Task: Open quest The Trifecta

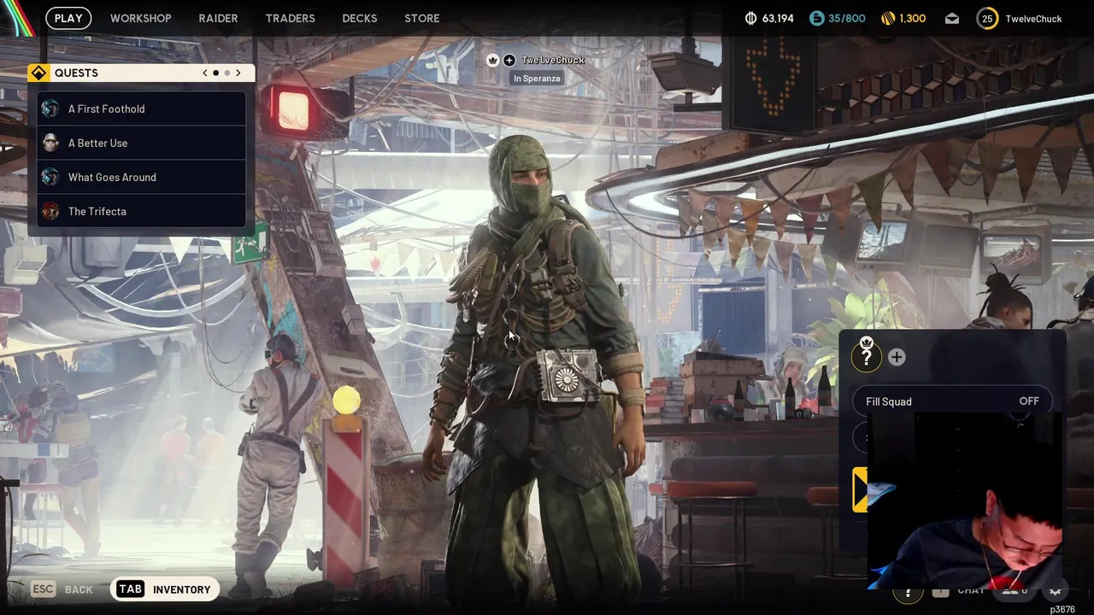Action: (x=141, y=211)
